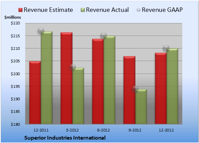
Task: Select the green actual bar for 3-2012
Action: click(78, 96)
